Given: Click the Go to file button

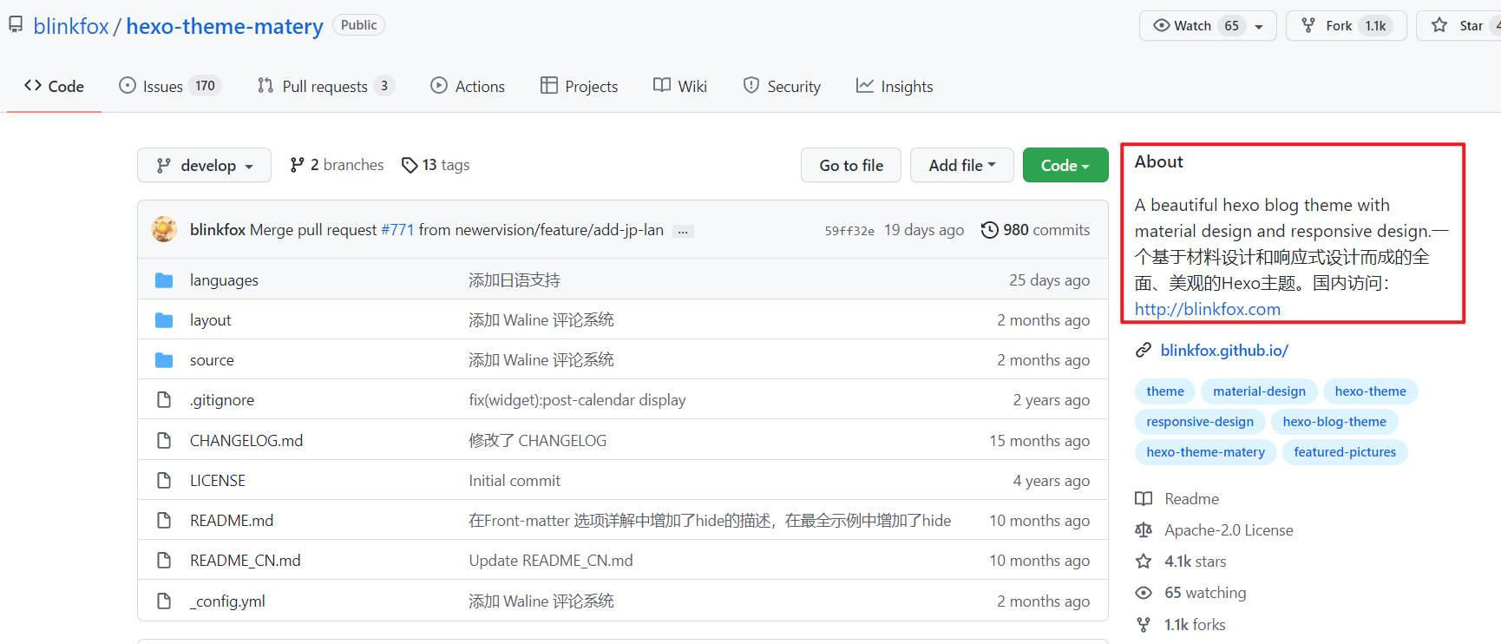Looking at the screenshot, I should click(x=851, y=165).
